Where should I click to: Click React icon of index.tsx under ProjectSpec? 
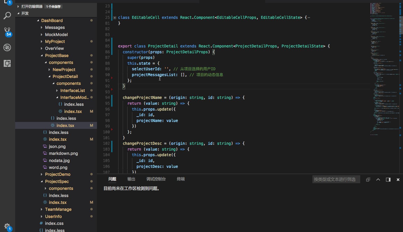click(45, 202)
